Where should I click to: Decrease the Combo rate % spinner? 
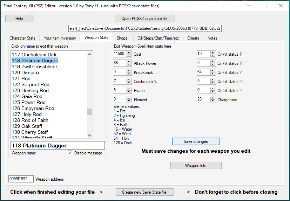129,83
